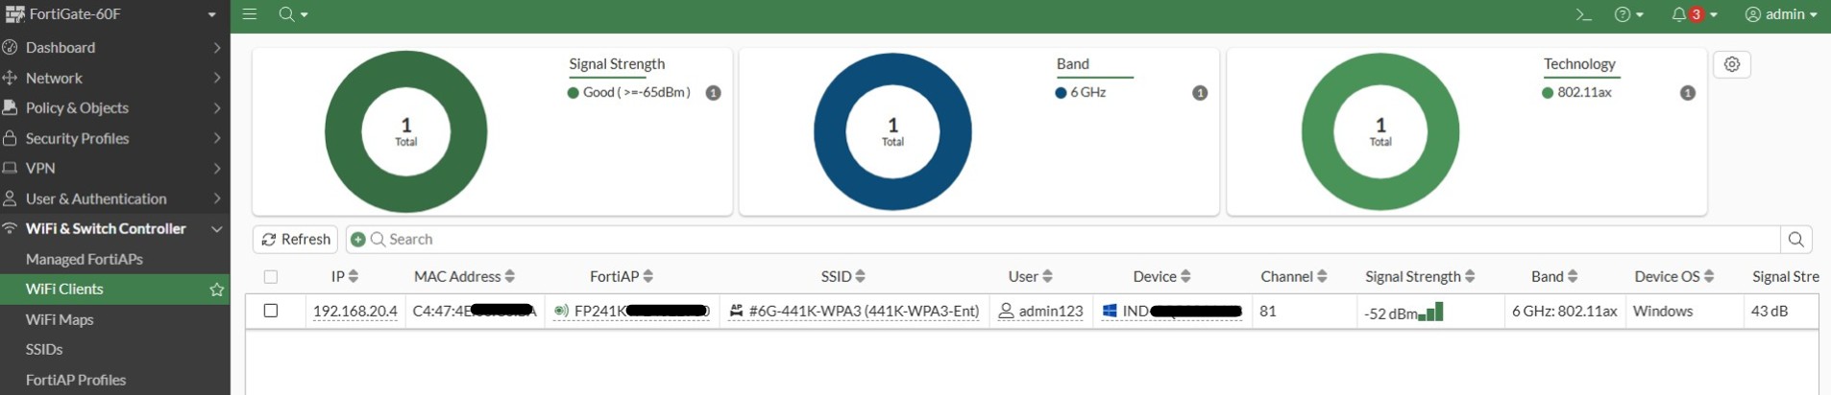Select the 192.168.20.4 client row checkbox

coord(271,311)
